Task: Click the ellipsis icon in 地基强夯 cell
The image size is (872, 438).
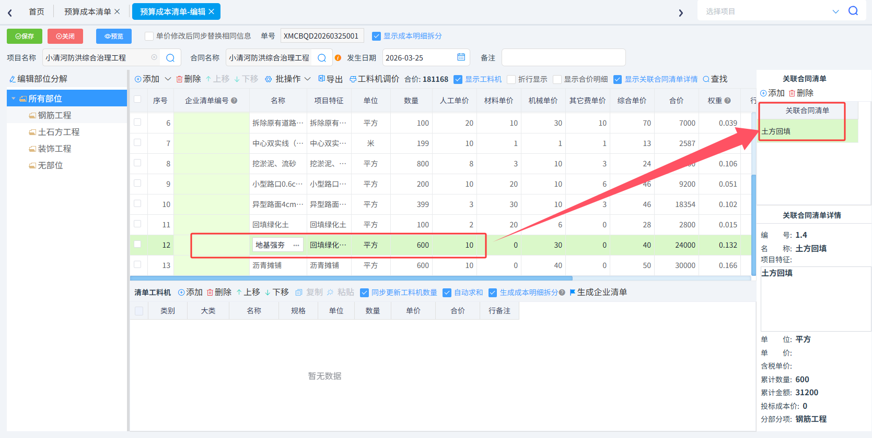Action: tap(296, 245)
